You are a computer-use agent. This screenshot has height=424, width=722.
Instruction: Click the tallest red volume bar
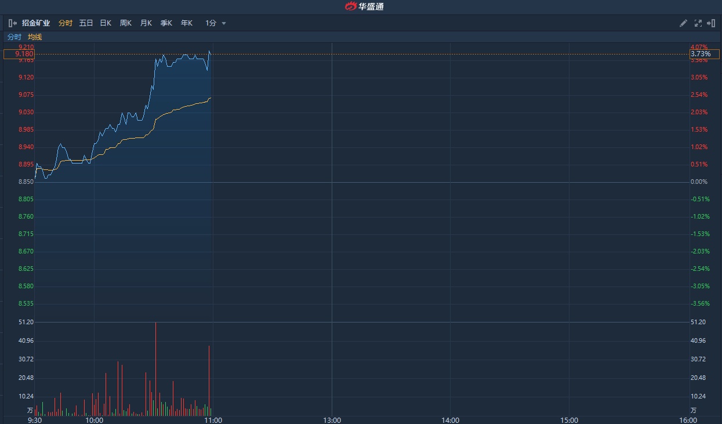coord(155,368)
